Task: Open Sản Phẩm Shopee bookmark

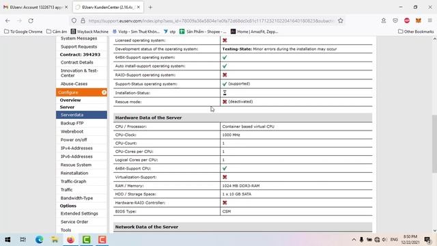Action: point(203,31)
